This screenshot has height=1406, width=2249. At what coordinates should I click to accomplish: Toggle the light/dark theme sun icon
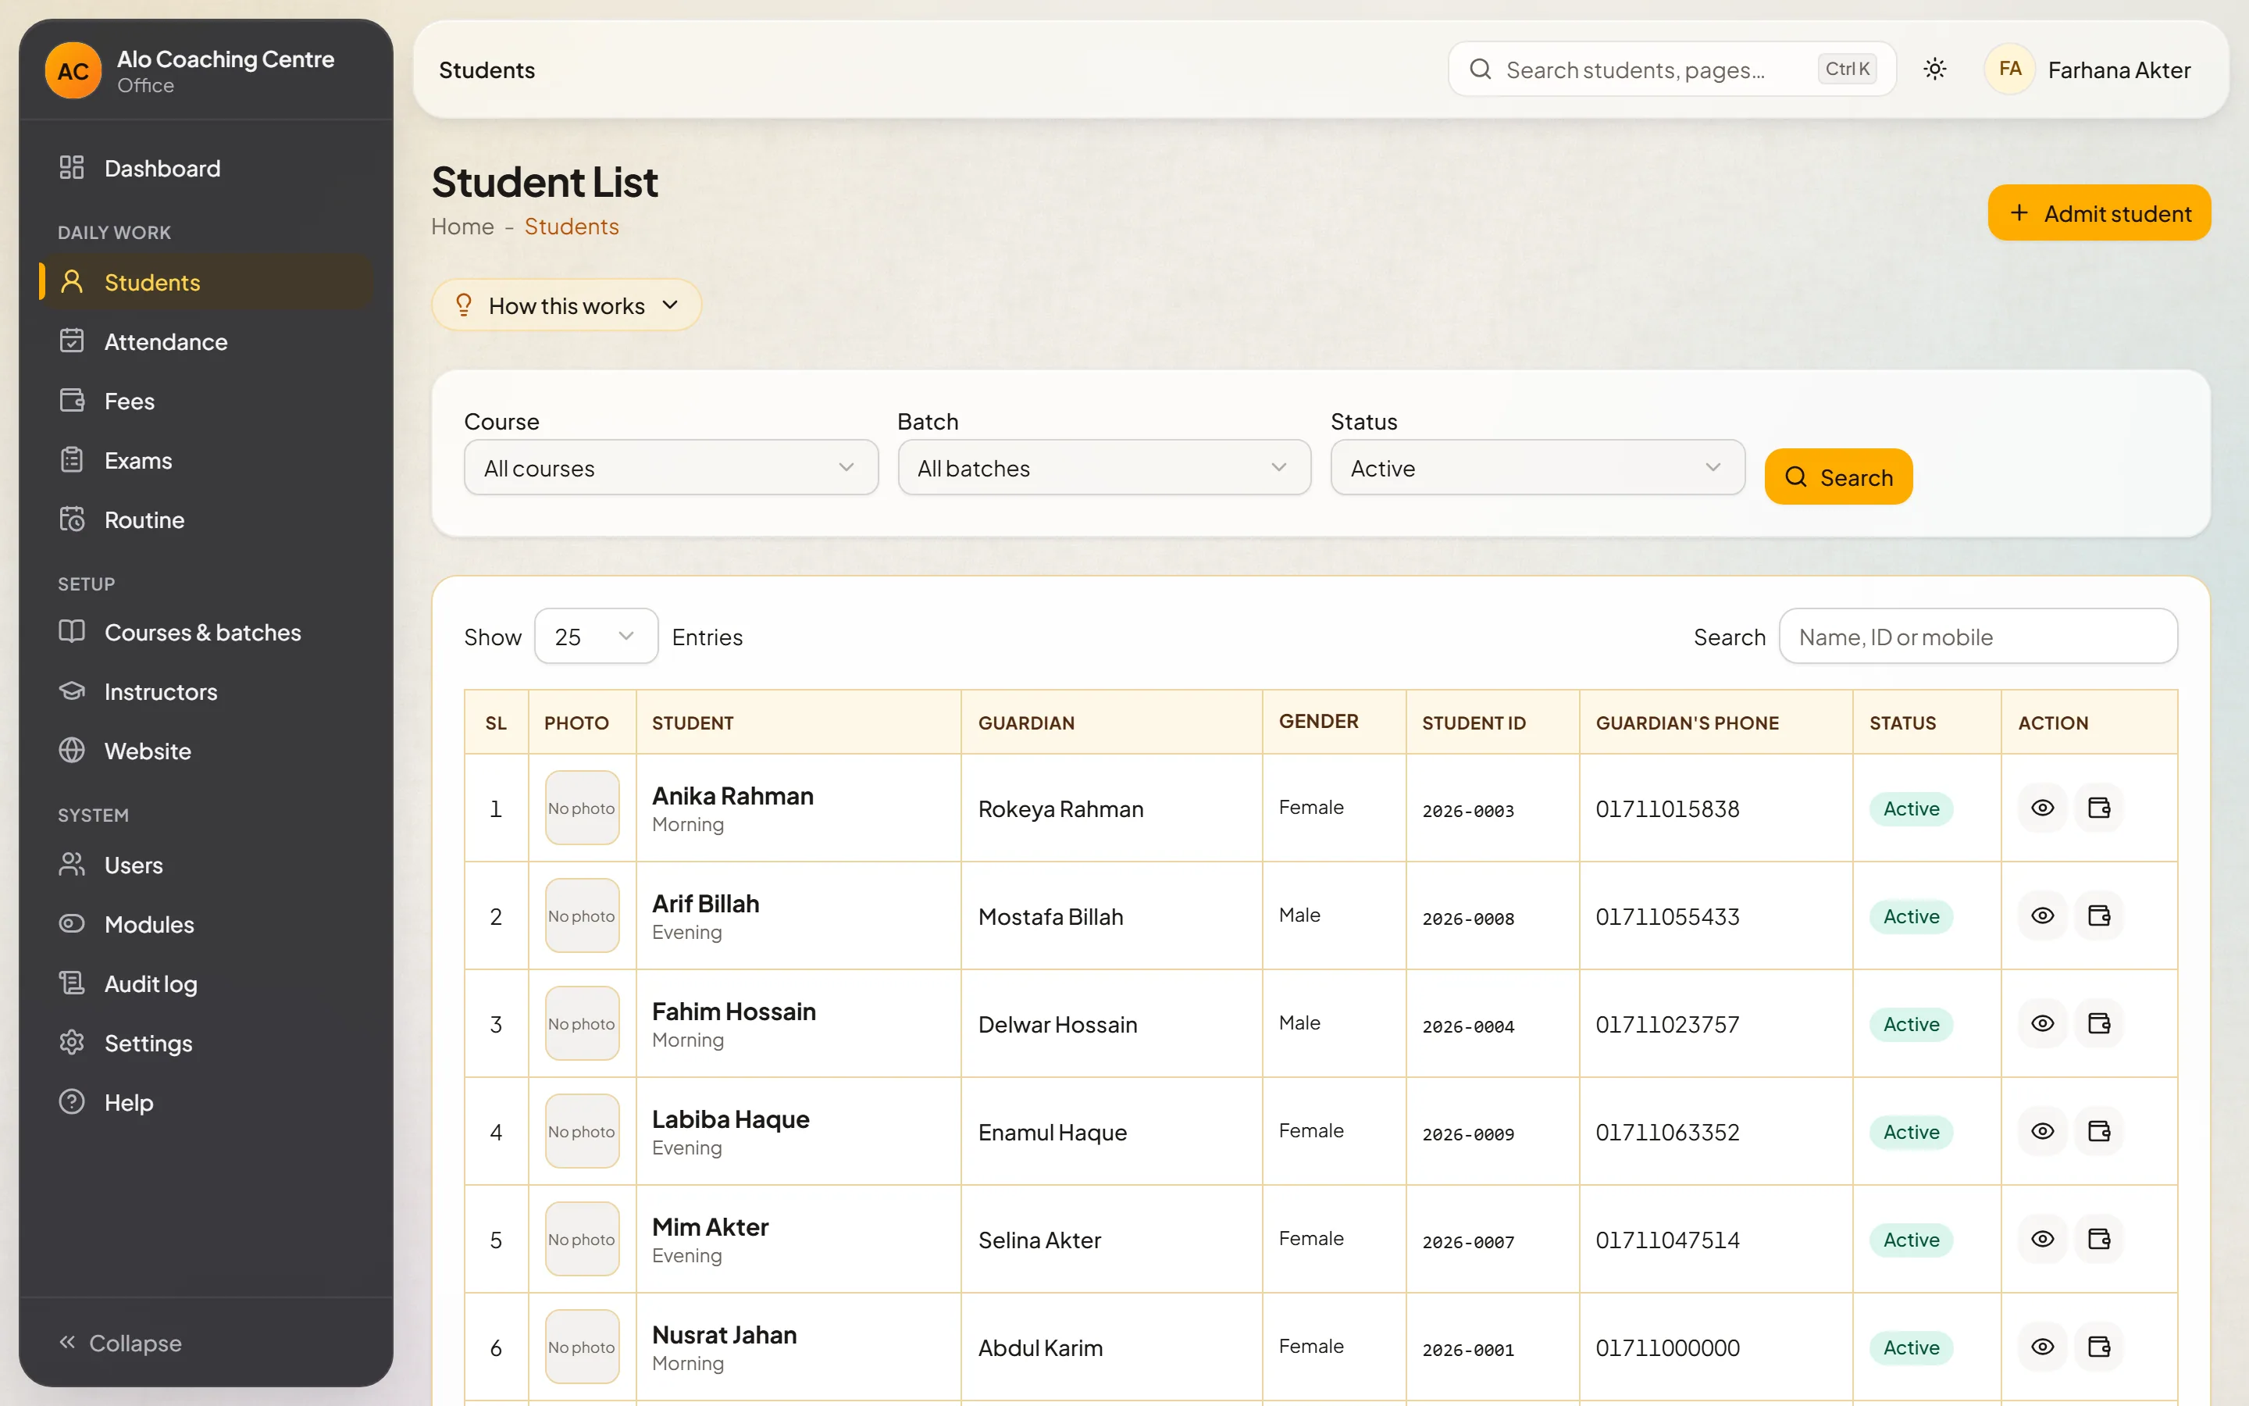[x=1935, y=70]
